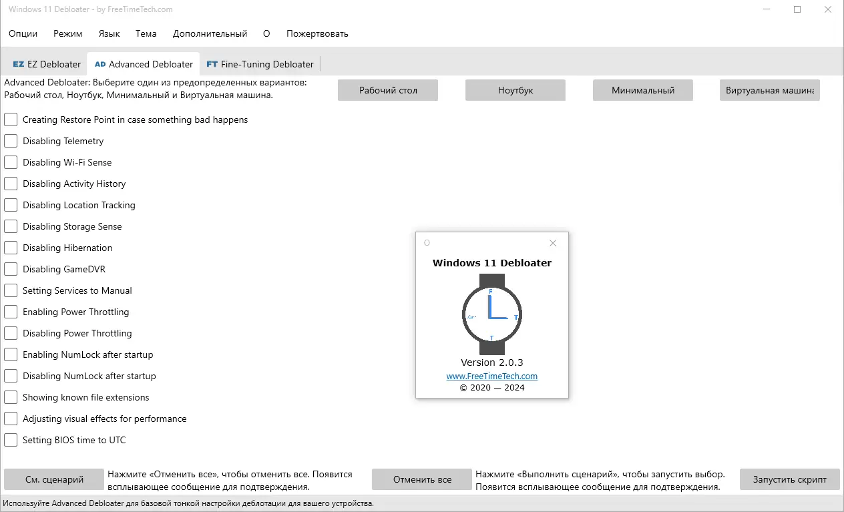The image size is (844, 512).
Task: Enable Showing known file extensions
Action: coord(10,397)
